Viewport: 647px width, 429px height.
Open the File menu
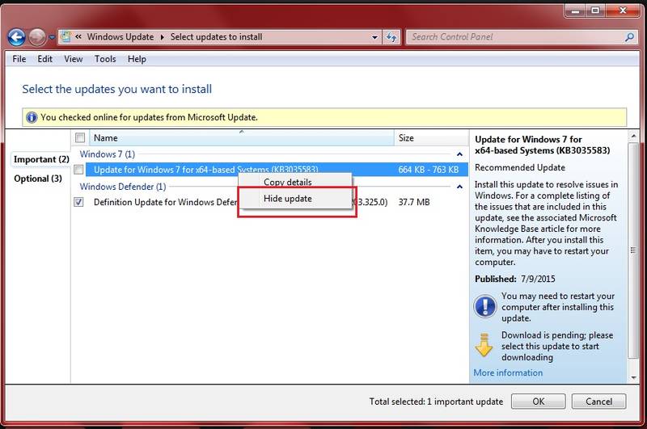click(x=19, y=59)
